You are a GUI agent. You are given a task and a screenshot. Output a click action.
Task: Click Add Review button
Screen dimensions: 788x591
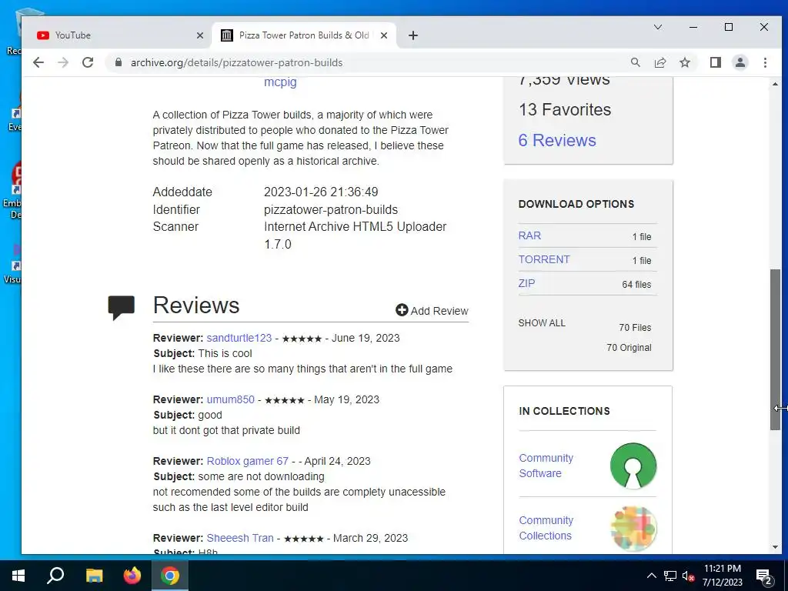click(432, 311)
